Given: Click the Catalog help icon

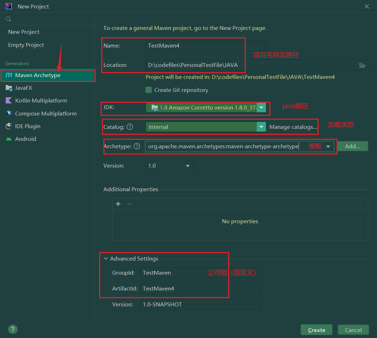Looking at the screenshot, I should coord(130,127).
